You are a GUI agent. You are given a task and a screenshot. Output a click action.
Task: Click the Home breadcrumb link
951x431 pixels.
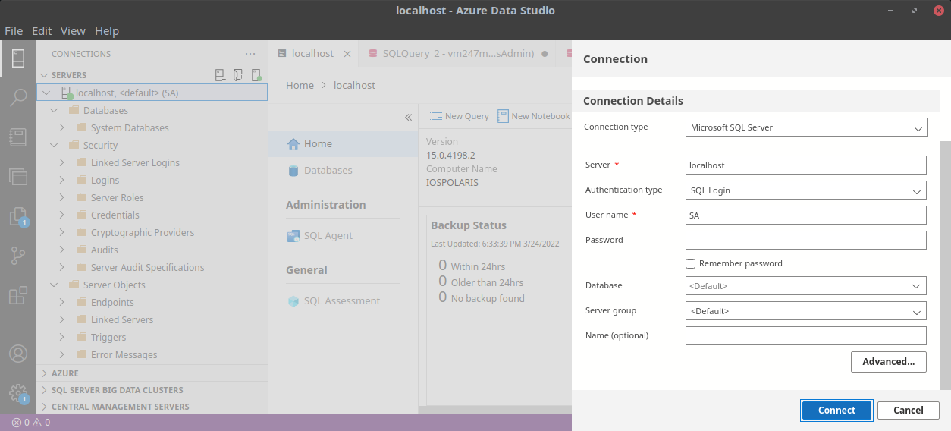300,85
